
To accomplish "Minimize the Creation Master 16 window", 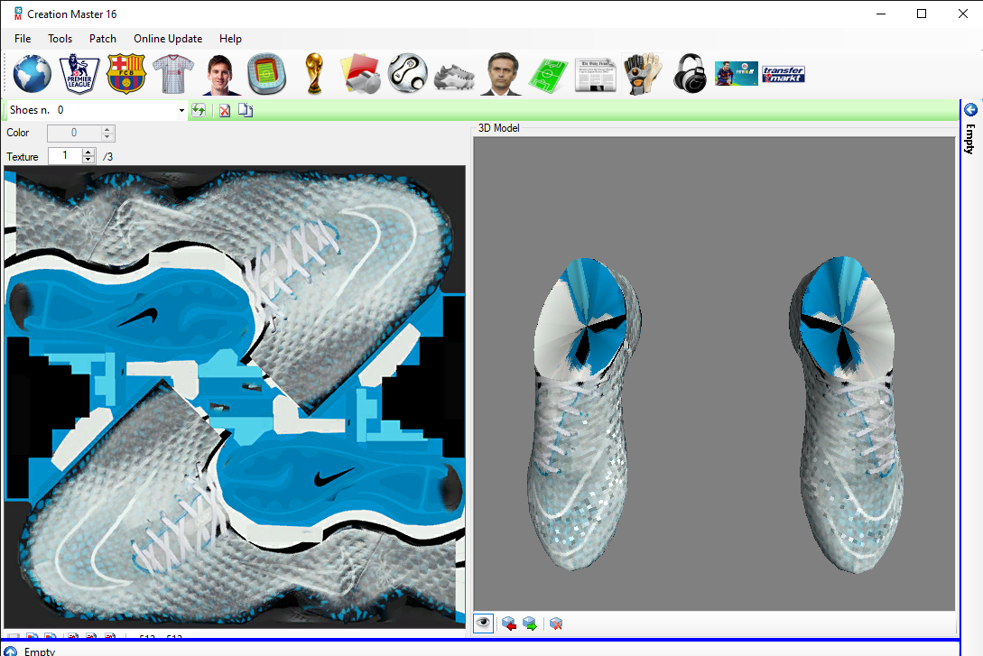I will click(x=881, y=14).
